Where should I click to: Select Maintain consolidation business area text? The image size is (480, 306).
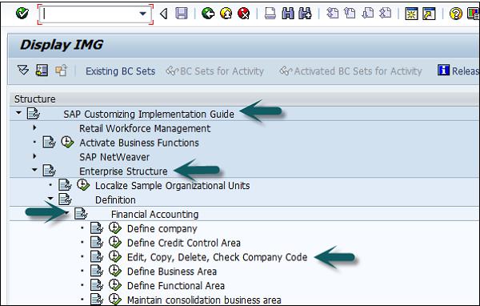coord(204,300)
